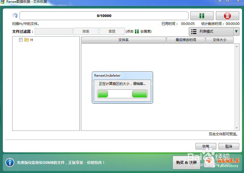Sort by 最后修改时间 column header
The image size is (244, 173).
(186, 40)
